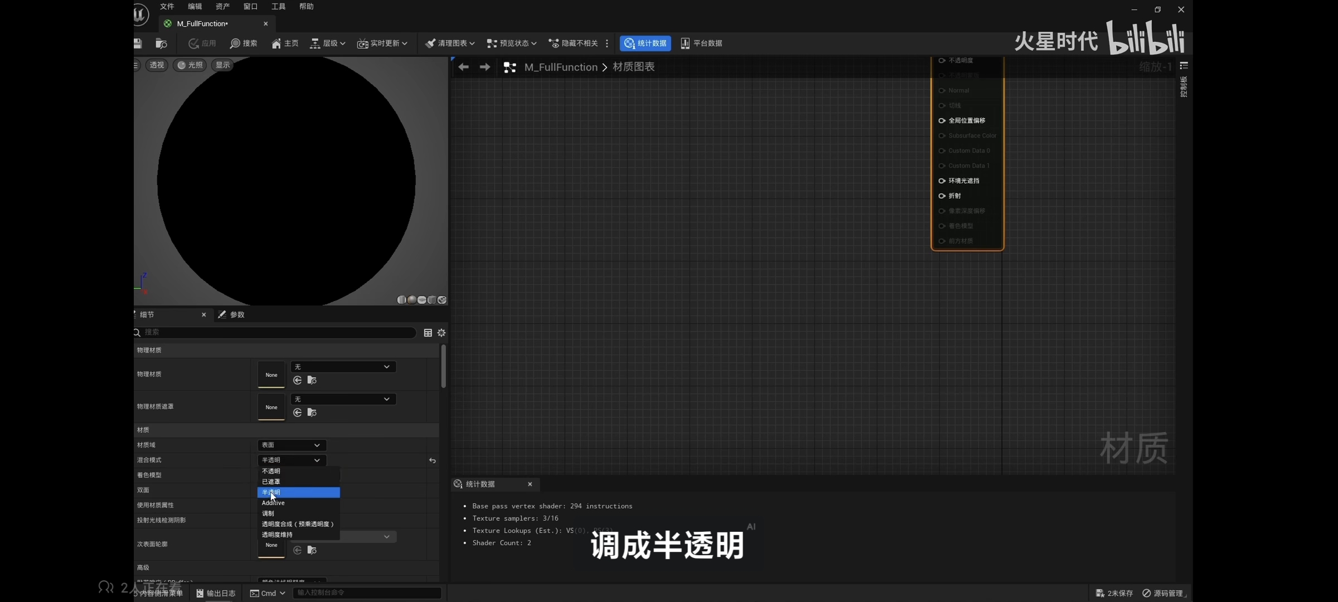
Task: Click the 输出日志 output log button
Action: [x=216, y=593]
